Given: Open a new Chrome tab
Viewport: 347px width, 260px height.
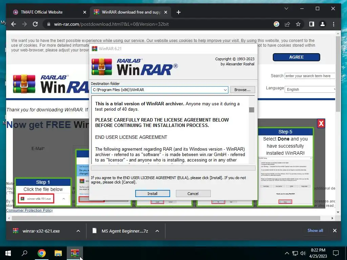Looking at the screenshot, I should coord(179,12).
